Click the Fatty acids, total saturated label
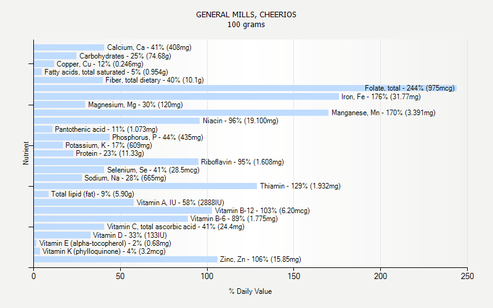This screenshot has height=308, width=493. [x=106, y=72]
